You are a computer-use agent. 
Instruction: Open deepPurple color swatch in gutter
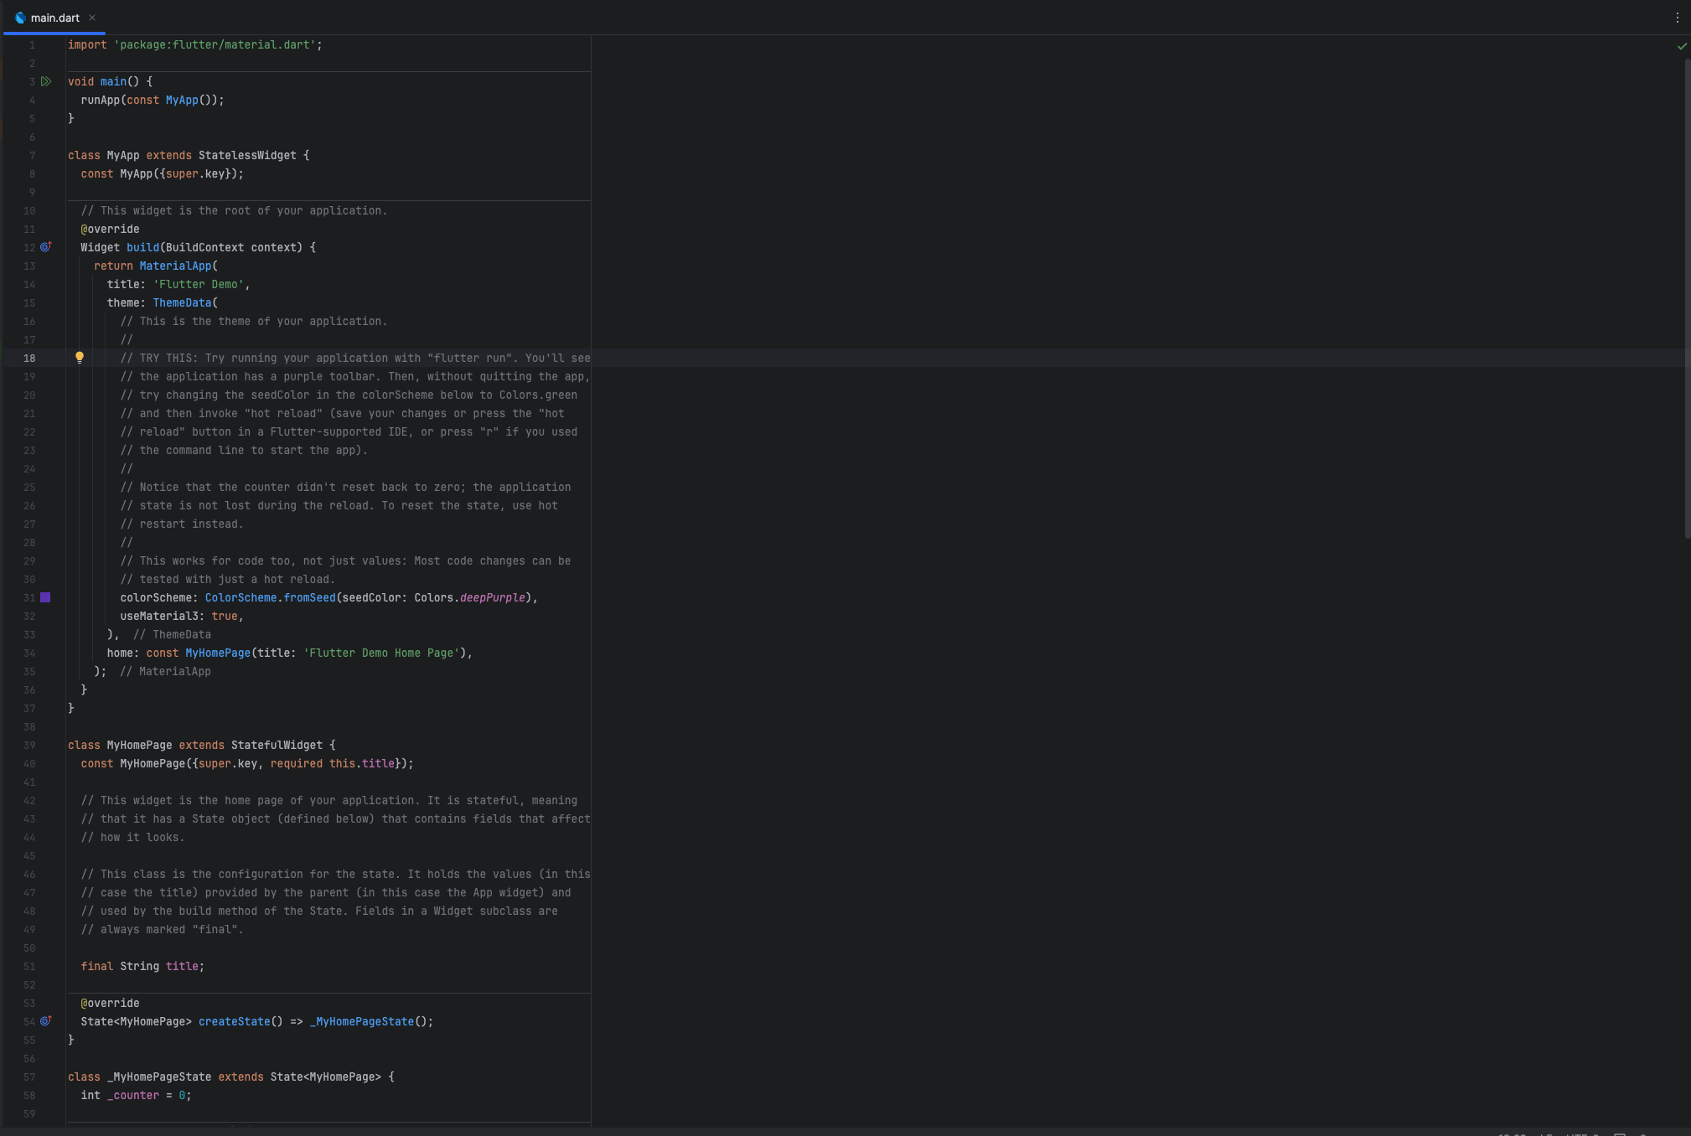click(45, 597)
